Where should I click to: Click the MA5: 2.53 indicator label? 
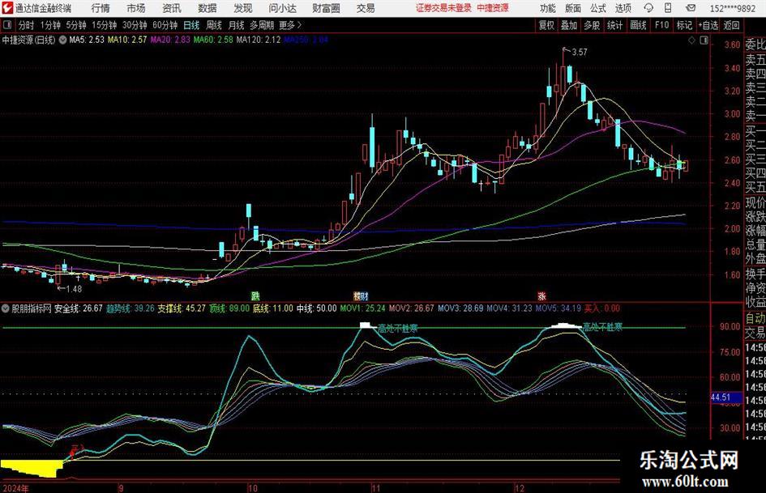(87, 40)
